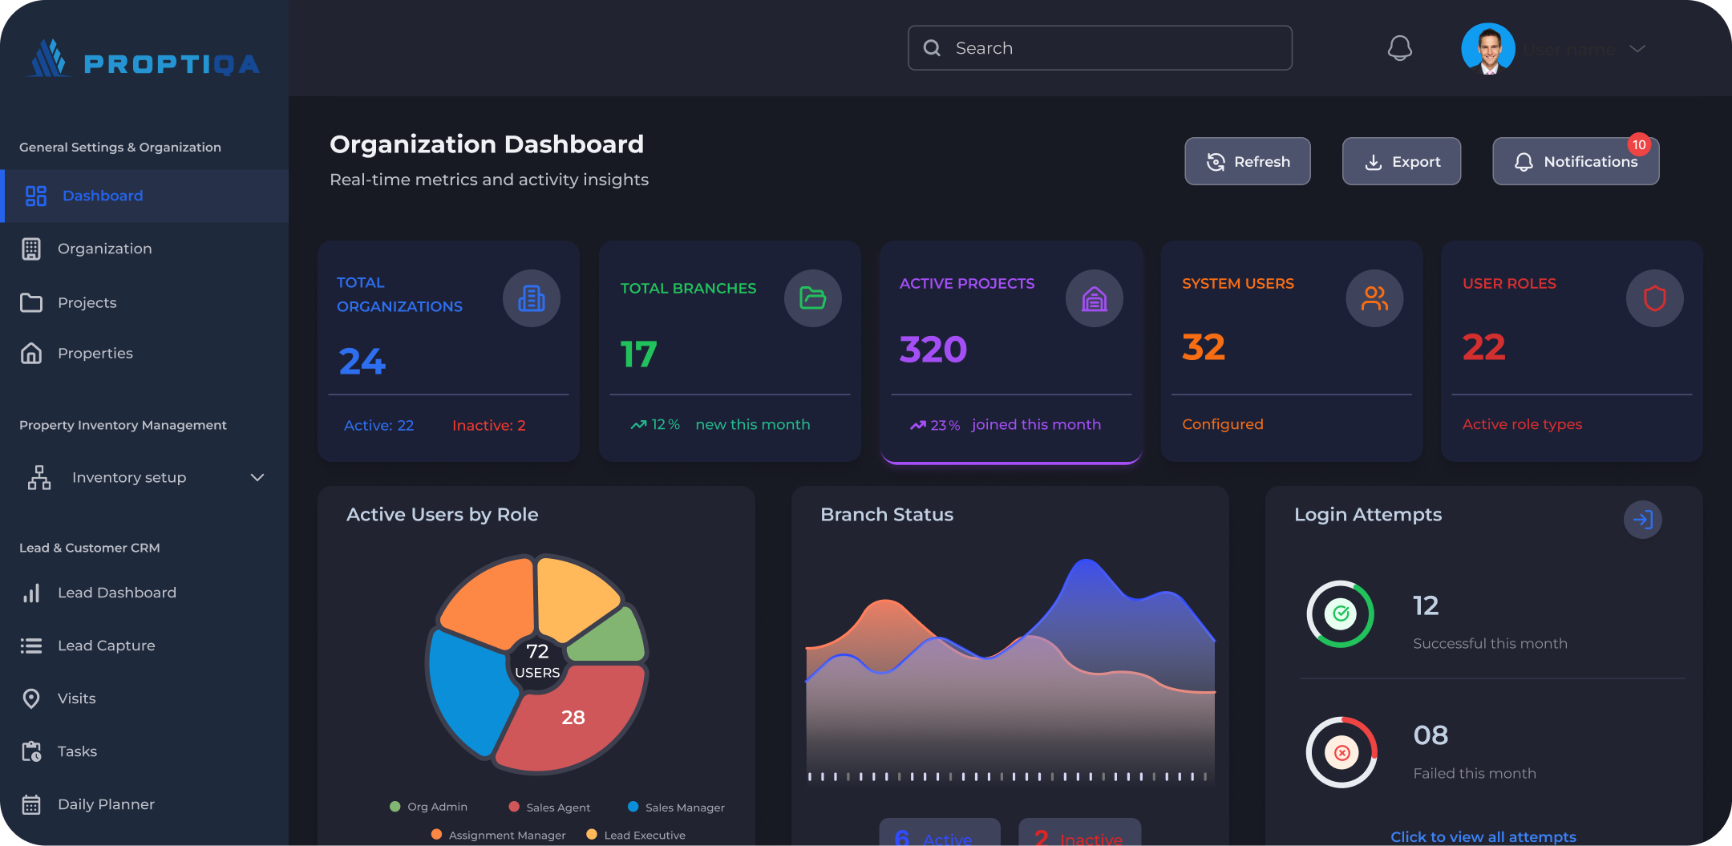Screen dimensions: 1732x846
Task: Click the Refresh button
Action: 1248,161
